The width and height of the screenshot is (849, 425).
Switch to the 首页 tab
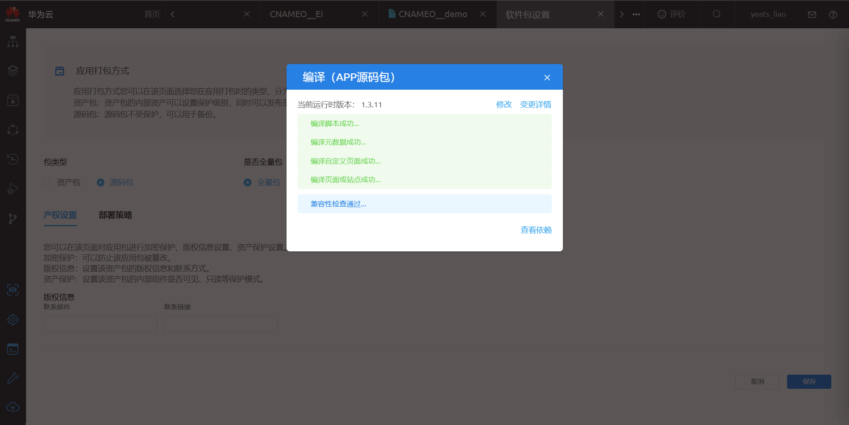[152, 14]
